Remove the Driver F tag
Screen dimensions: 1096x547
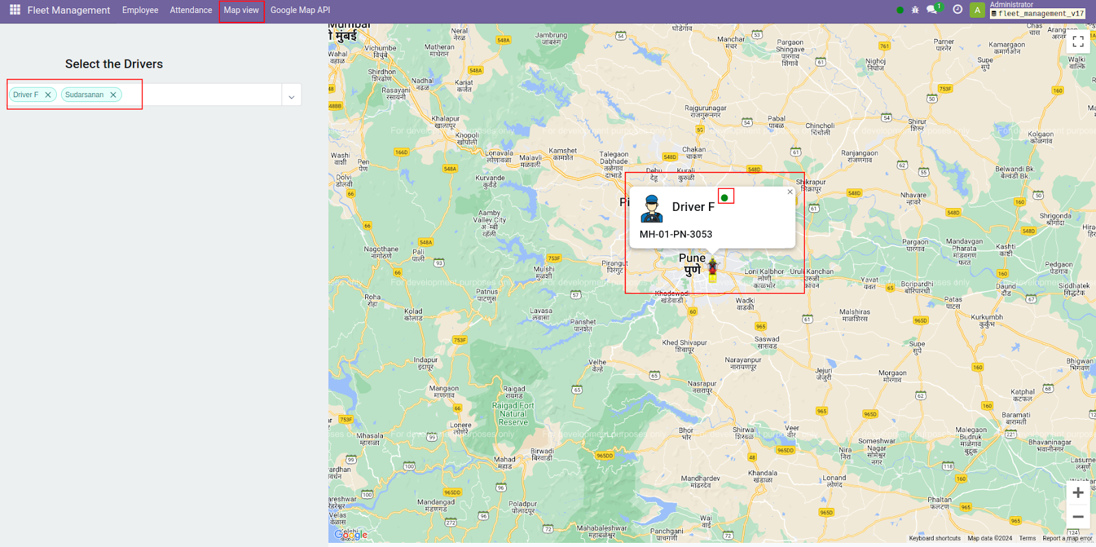tap(48, 95)
